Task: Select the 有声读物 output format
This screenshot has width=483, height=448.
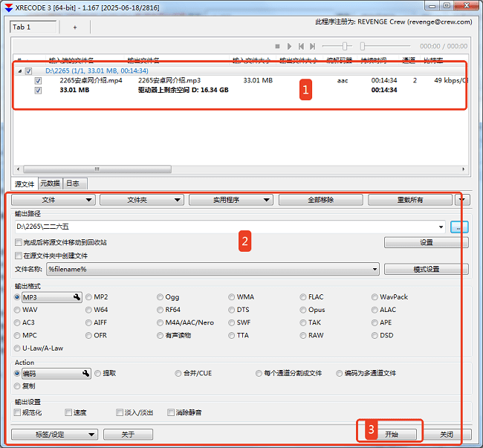Action: pos(160,335)
